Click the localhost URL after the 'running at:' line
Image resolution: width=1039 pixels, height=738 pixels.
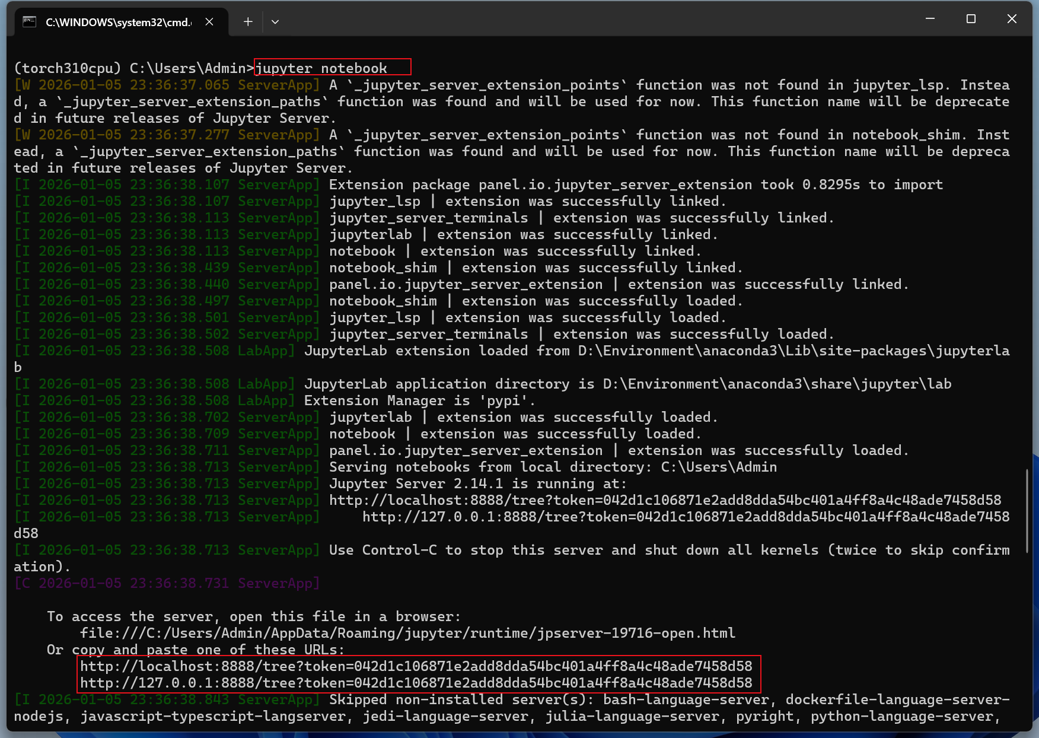[x=665, y=500]
